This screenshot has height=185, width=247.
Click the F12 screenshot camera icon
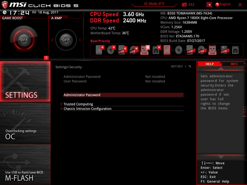point(184,4)
